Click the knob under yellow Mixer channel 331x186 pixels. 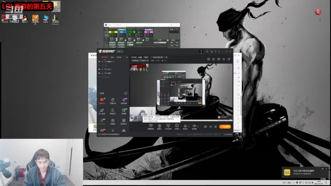coord(111,36)
